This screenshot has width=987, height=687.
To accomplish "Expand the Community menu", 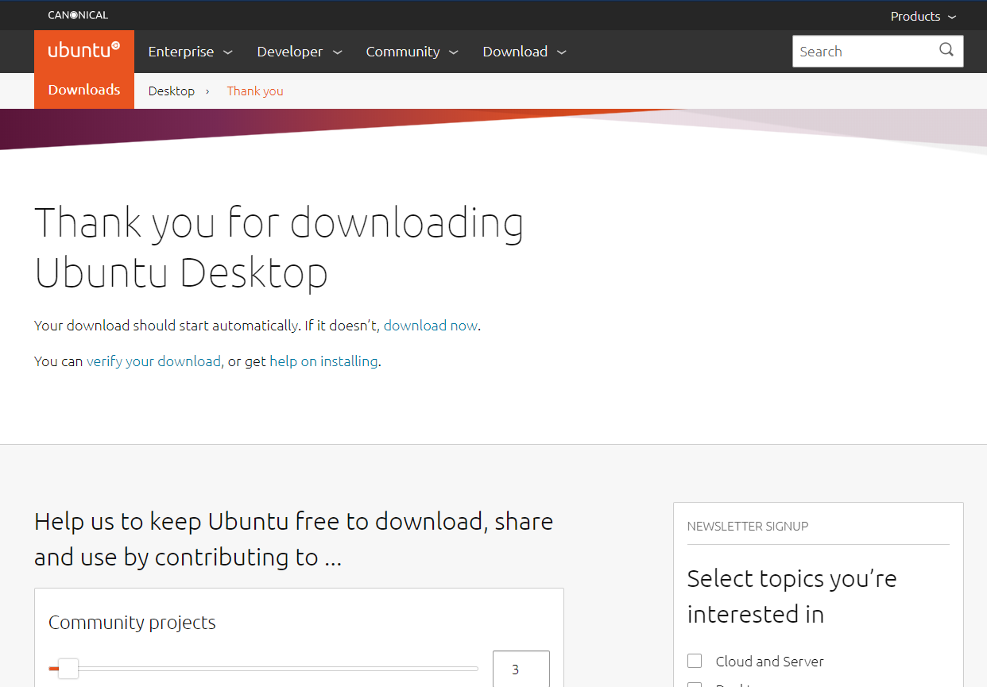I will point(412,52).
